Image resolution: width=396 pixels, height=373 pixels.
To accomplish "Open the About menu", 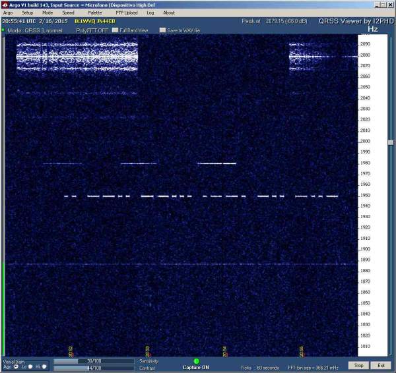I will (169, 13).
